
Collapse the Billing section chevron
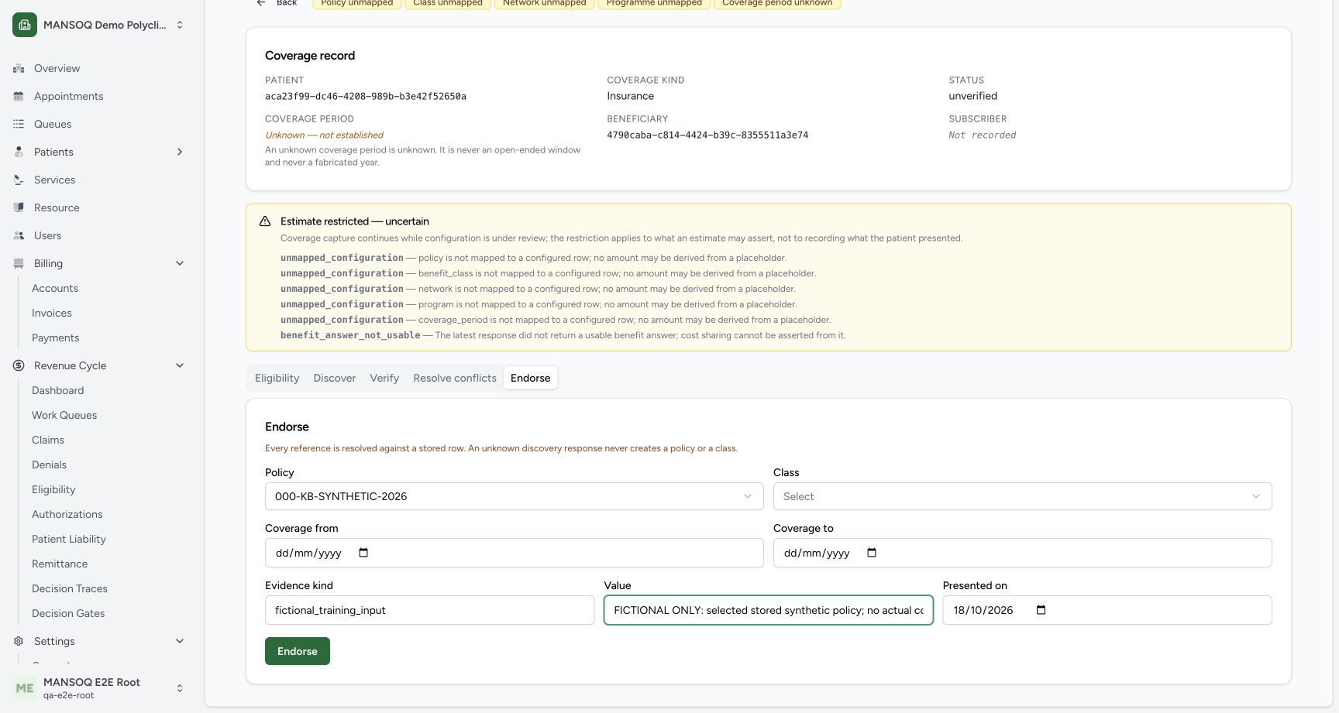[x=180, y=263]
